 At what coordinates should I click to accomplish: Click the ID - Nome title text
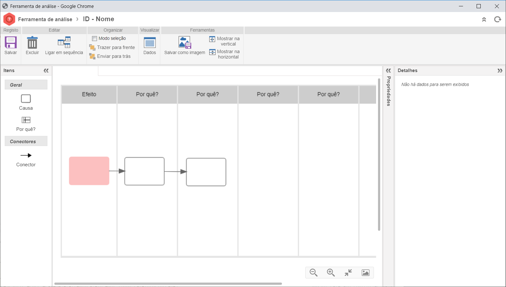pos(99,19)
